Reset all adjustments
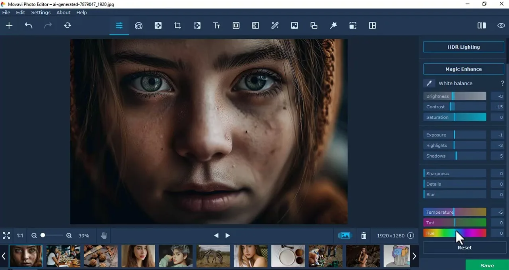The height and width of the screenshot is (270, 509). [x=465, y=247]
